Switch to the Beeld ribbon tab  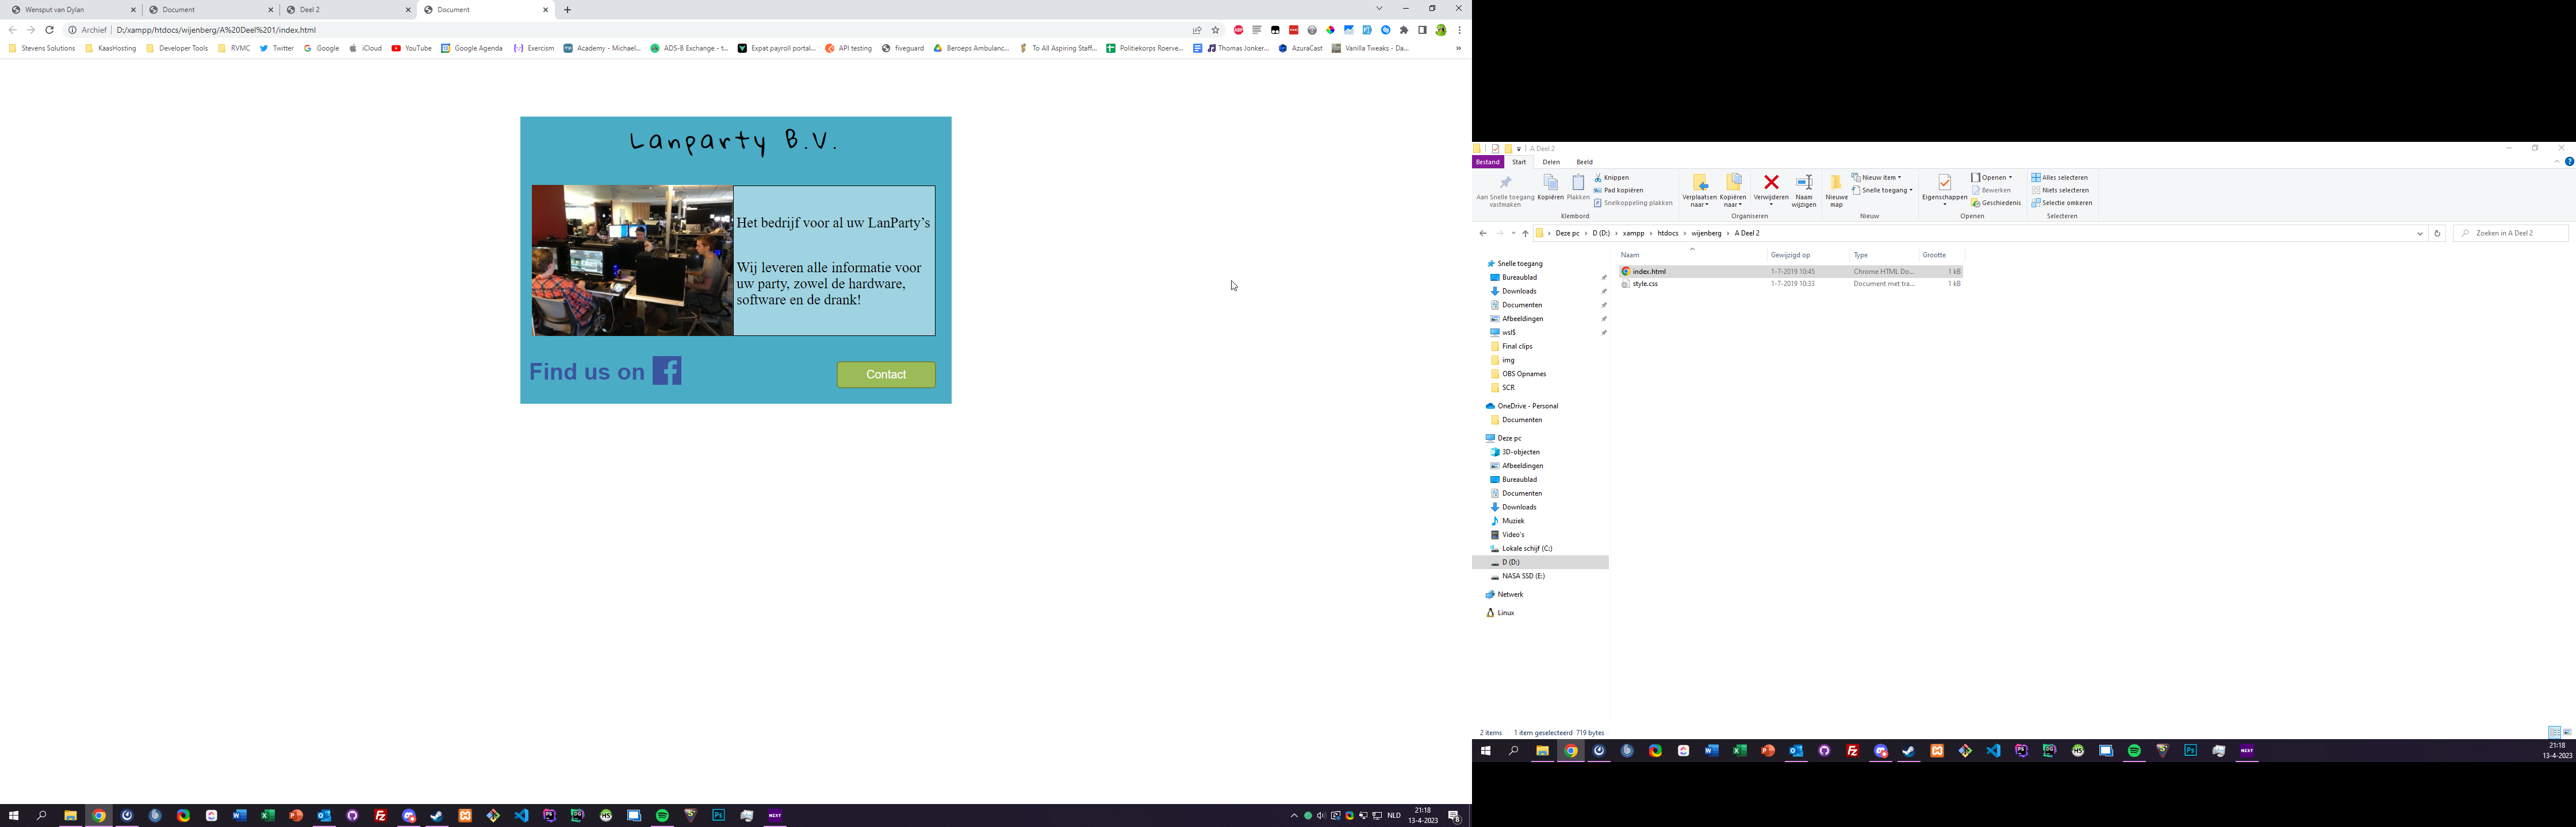point(1584,162)
